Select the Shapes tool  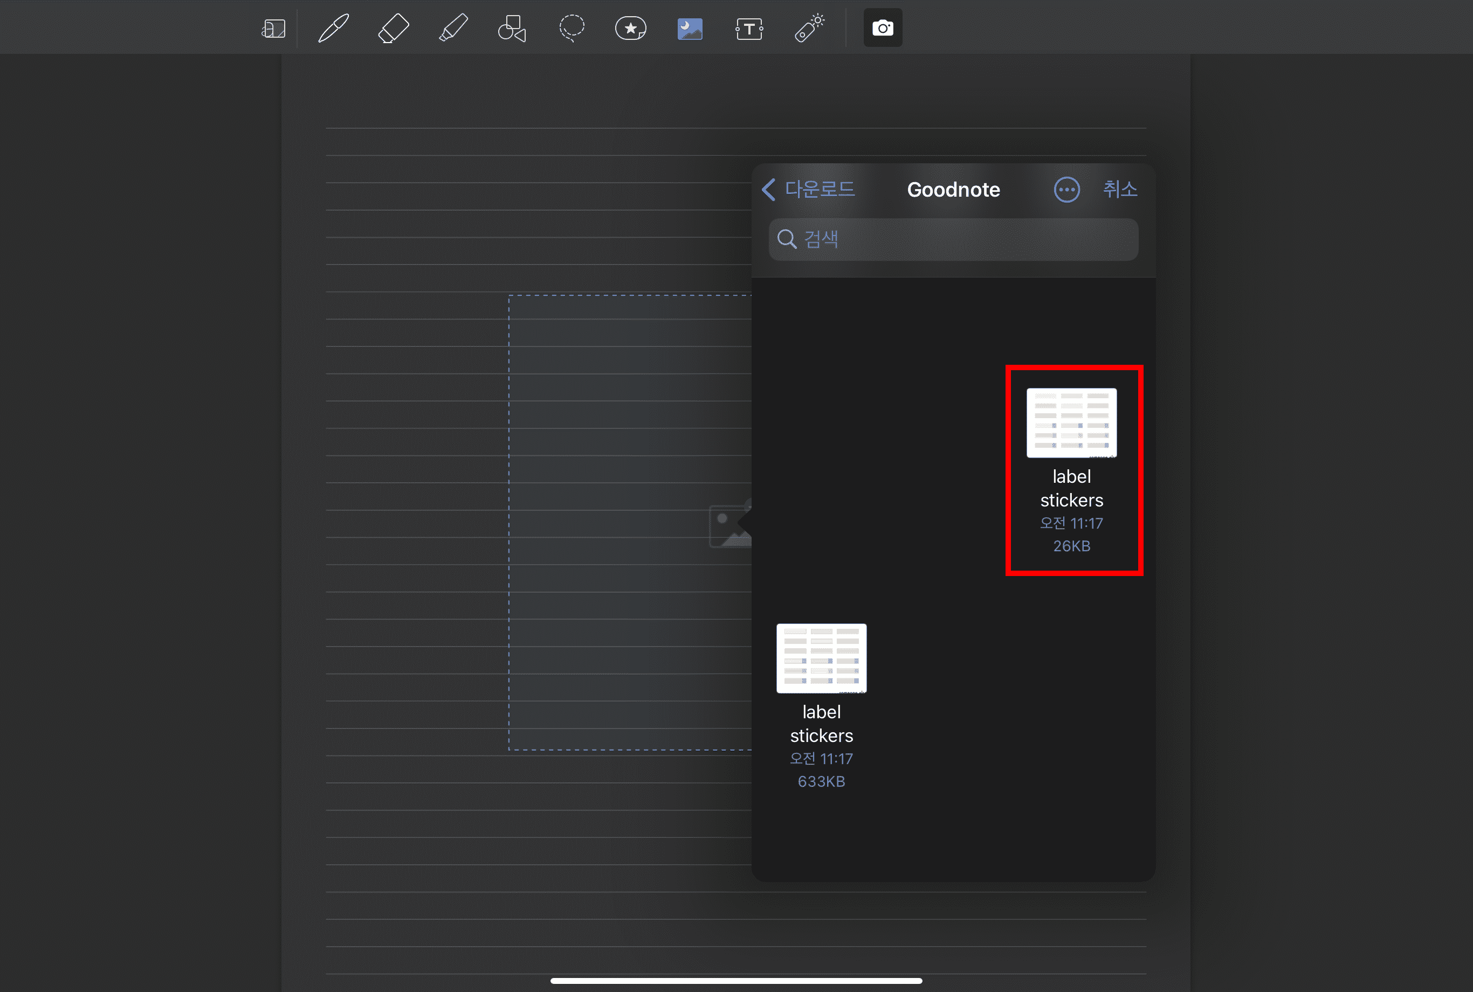pyautogui.click(x=512, y=29)
